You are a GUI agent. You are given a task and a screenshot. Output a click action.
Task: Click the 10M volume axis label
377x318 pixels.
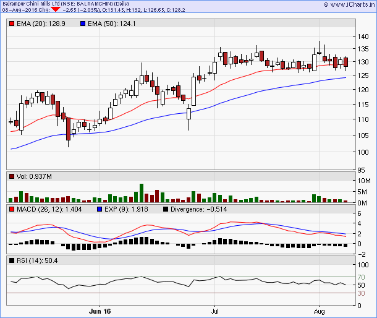(x=364, y=181)
